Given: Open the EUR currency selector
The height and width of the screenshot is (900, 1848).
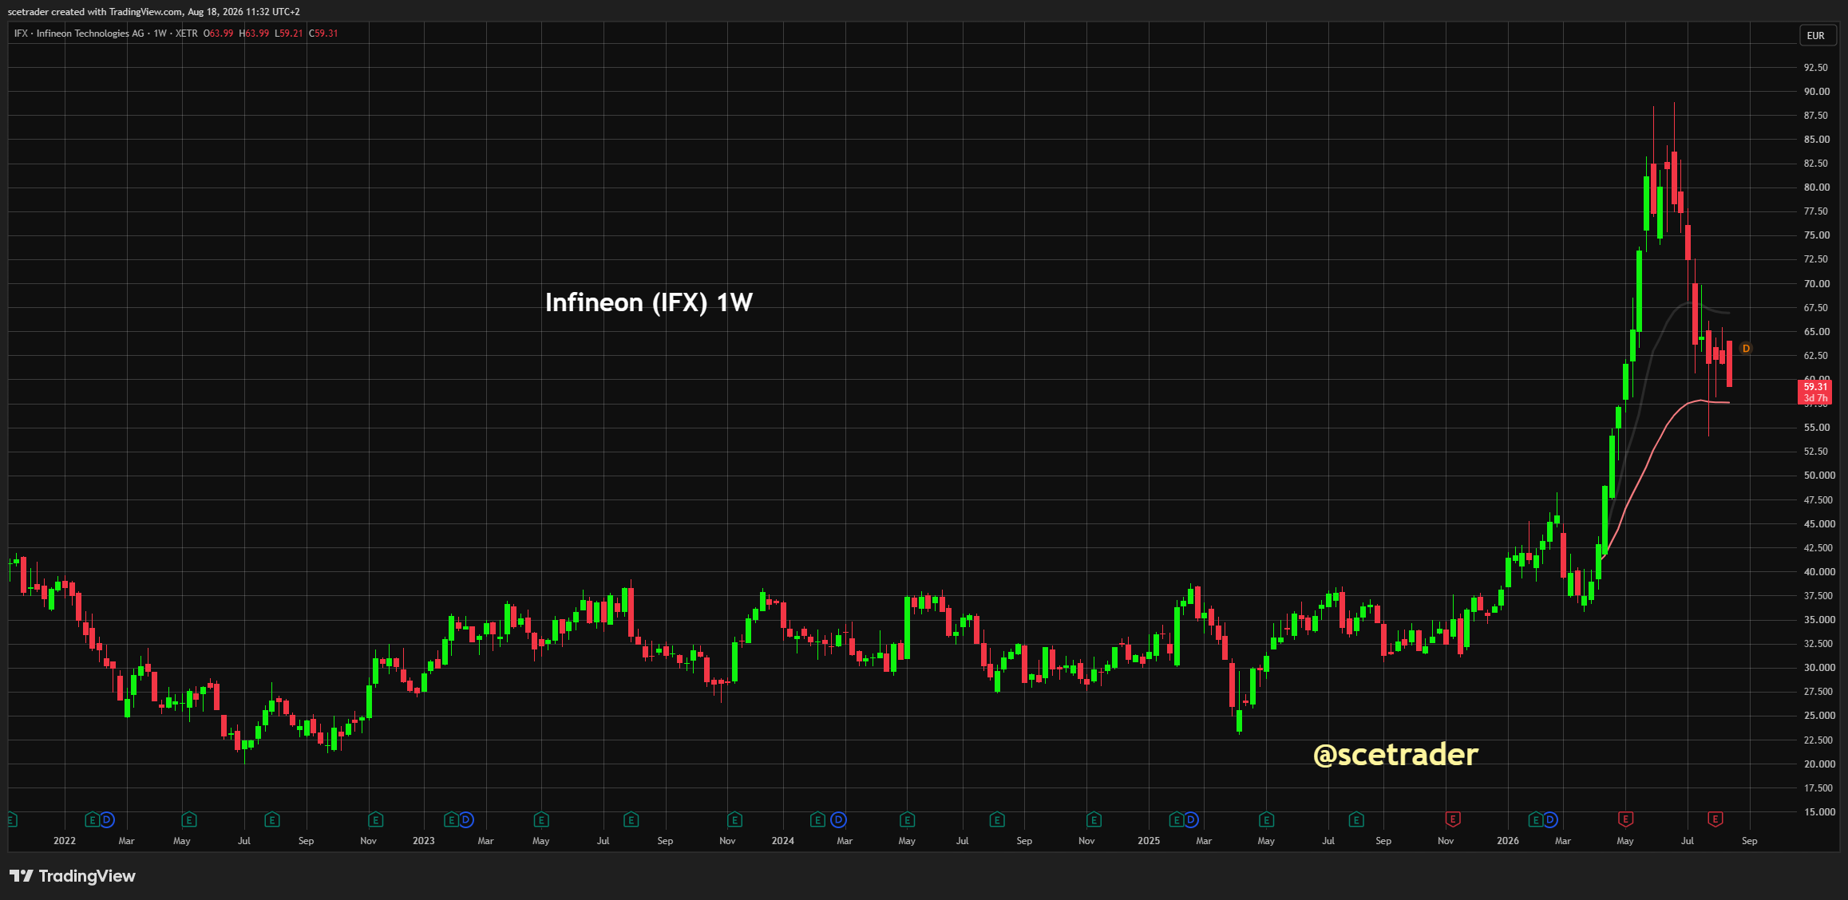Looking at the screenshot, I should coord(1816,36).
